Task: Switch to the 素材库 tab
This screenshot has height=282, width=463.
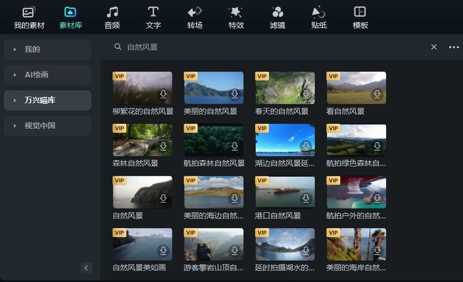Action: [x=71, y=18]
